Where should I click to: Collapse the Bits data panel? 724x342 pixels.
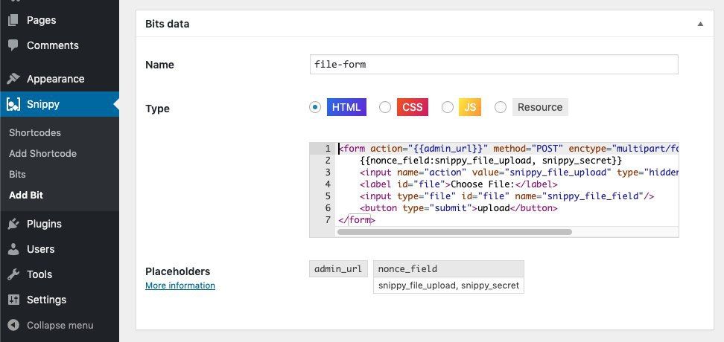[x=700, y=24]
